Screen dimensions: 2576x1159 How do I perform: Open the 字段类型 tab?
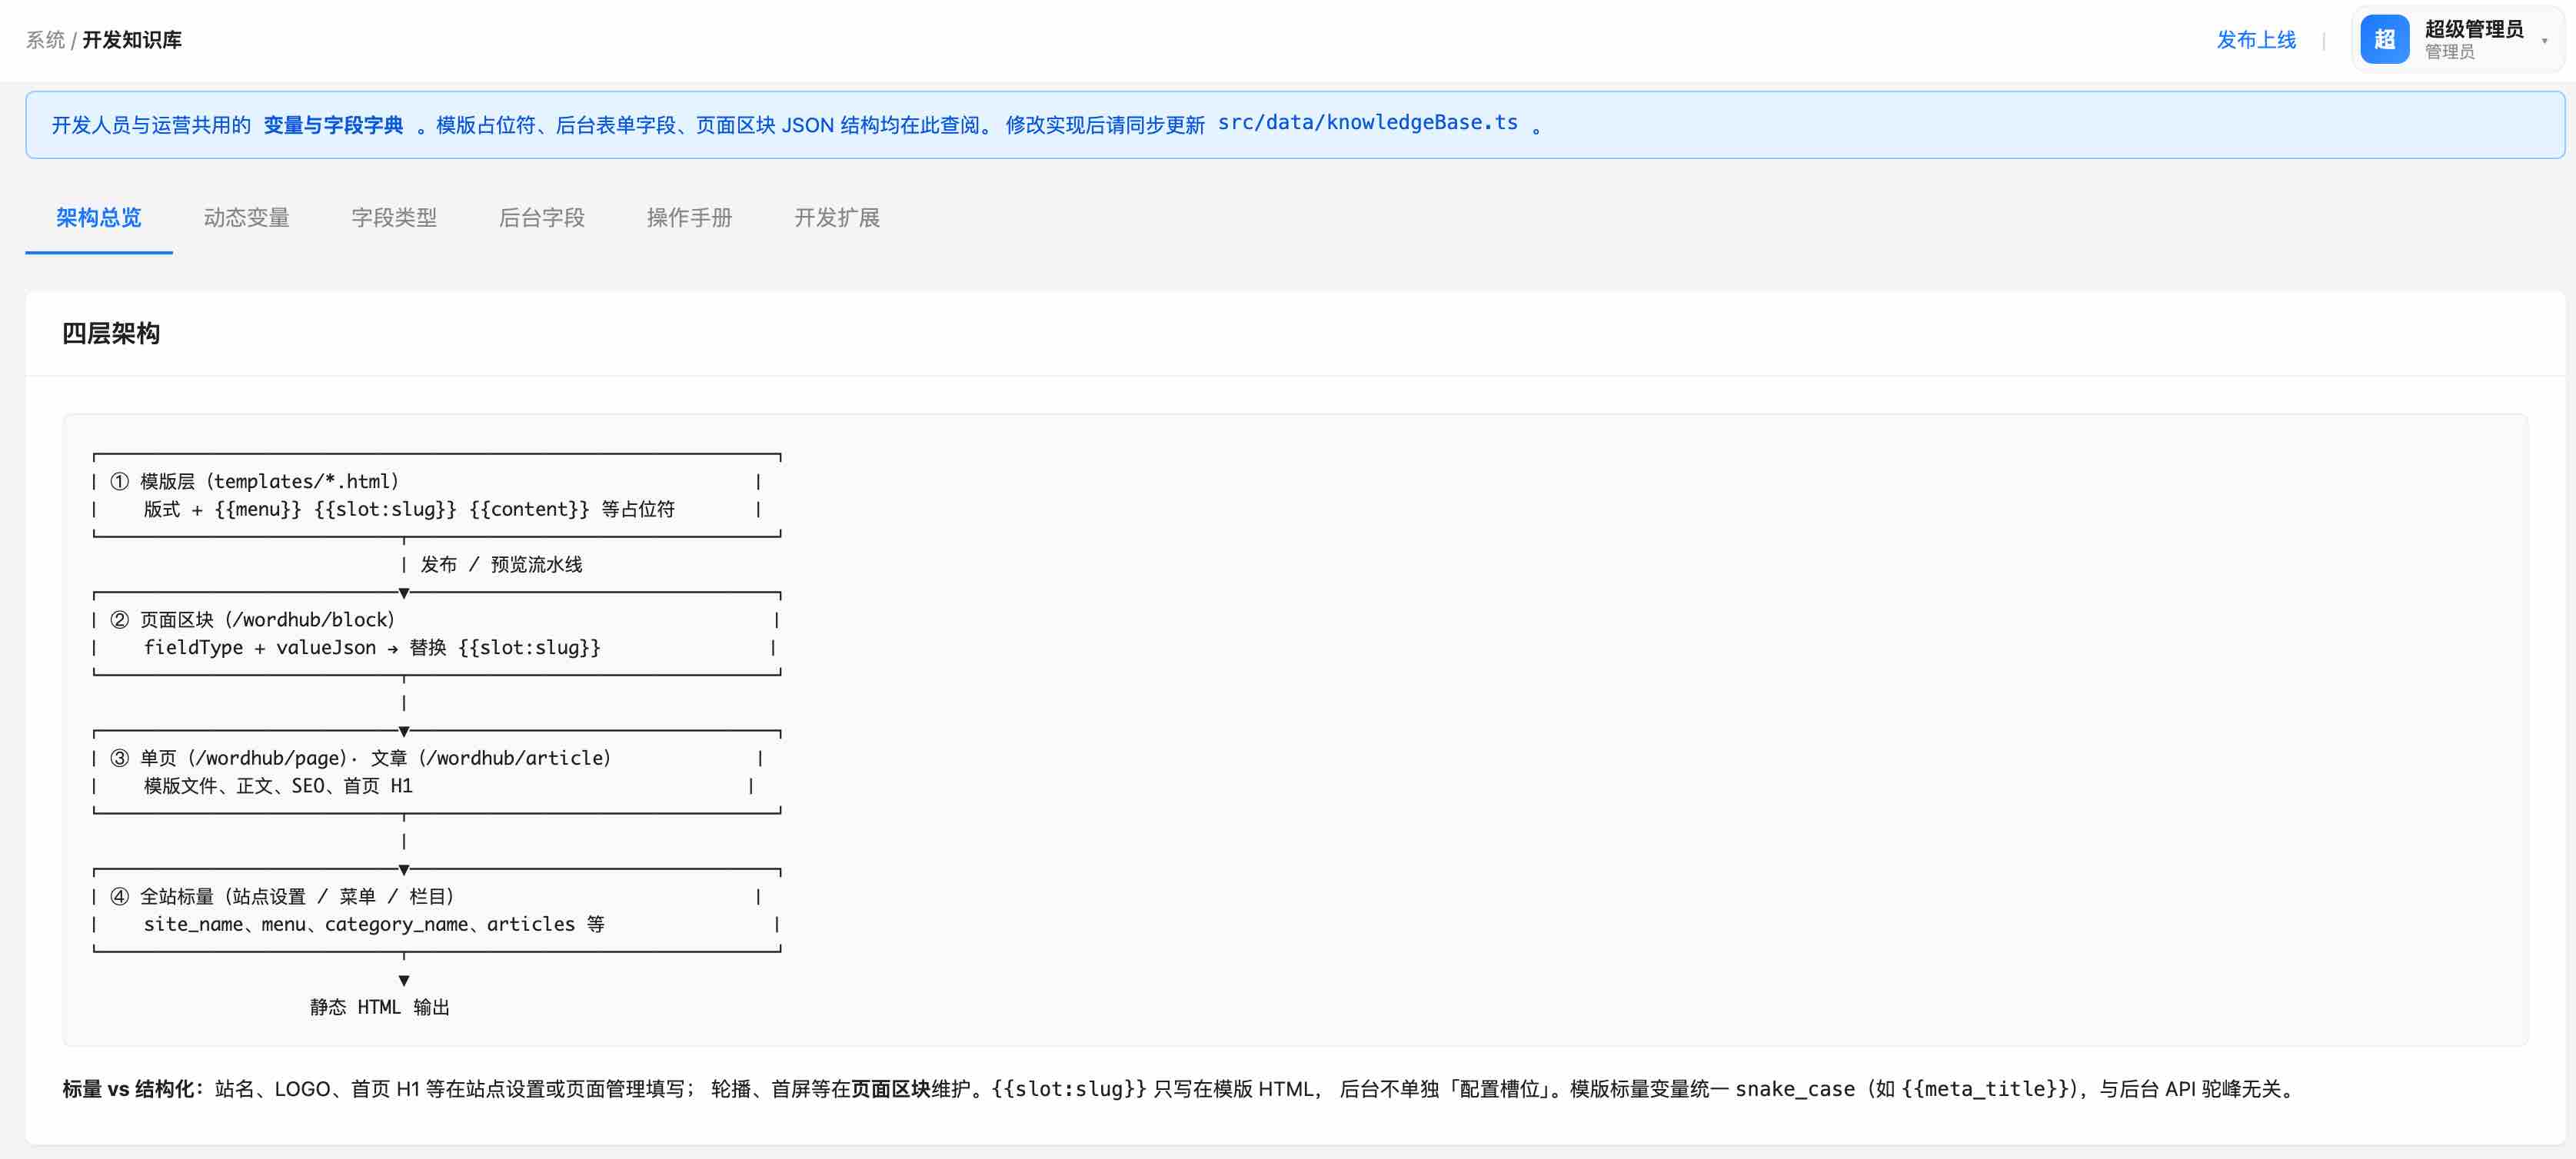[x=394, y=217]
